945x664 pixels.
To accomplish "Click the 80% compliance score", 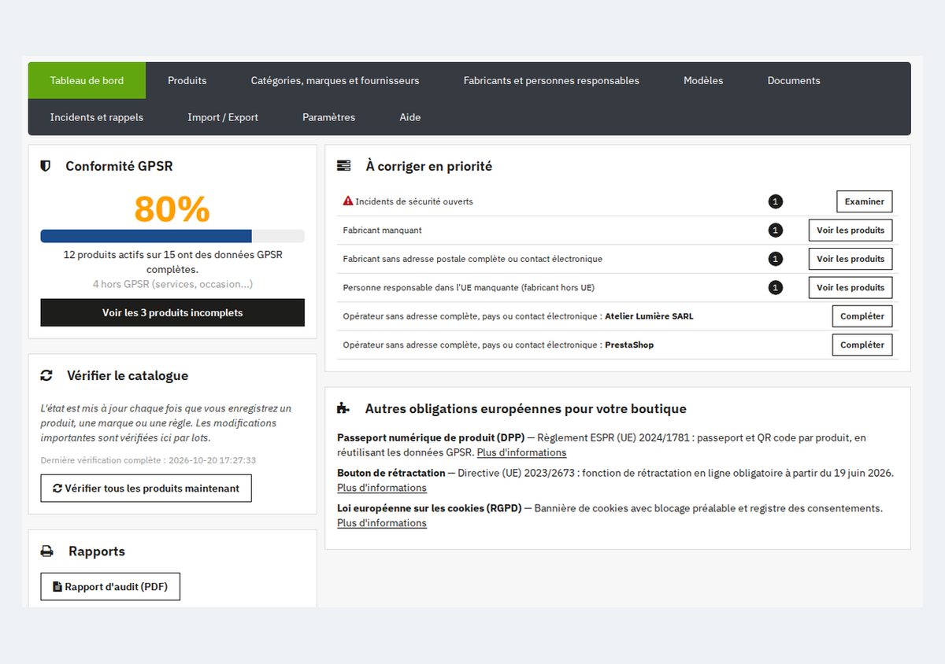I will pos(172,209).
